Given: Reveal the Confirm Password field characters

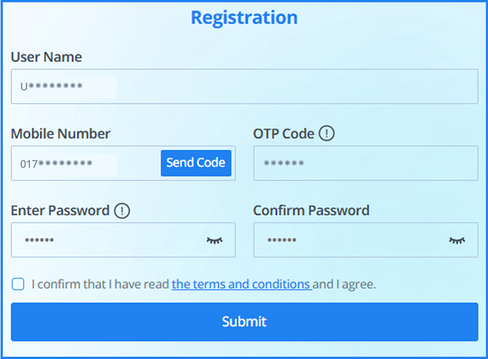Looking at the screenshot, I should point(457,240).
